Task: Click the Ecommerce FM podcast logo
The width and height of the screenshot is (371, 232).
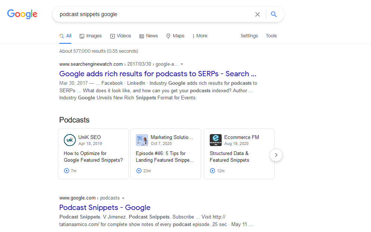Action: click(x=216, y=140)
